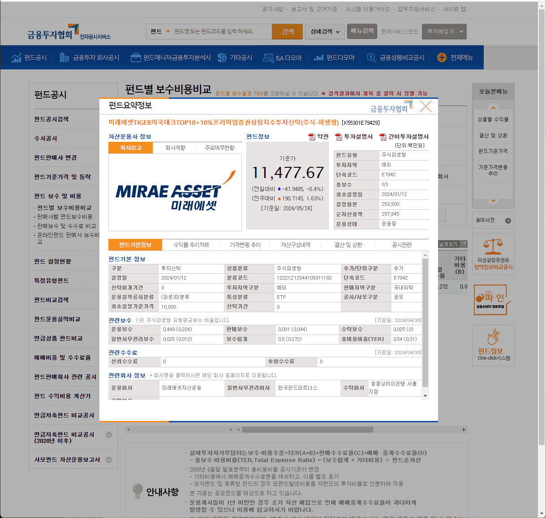Switch to the 공시관련 tab
This screenshot has height=518, width=546.
pos(402,245)
